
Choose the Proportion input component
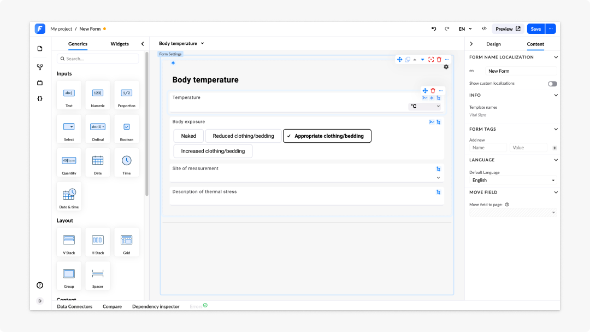click(126, 95)
